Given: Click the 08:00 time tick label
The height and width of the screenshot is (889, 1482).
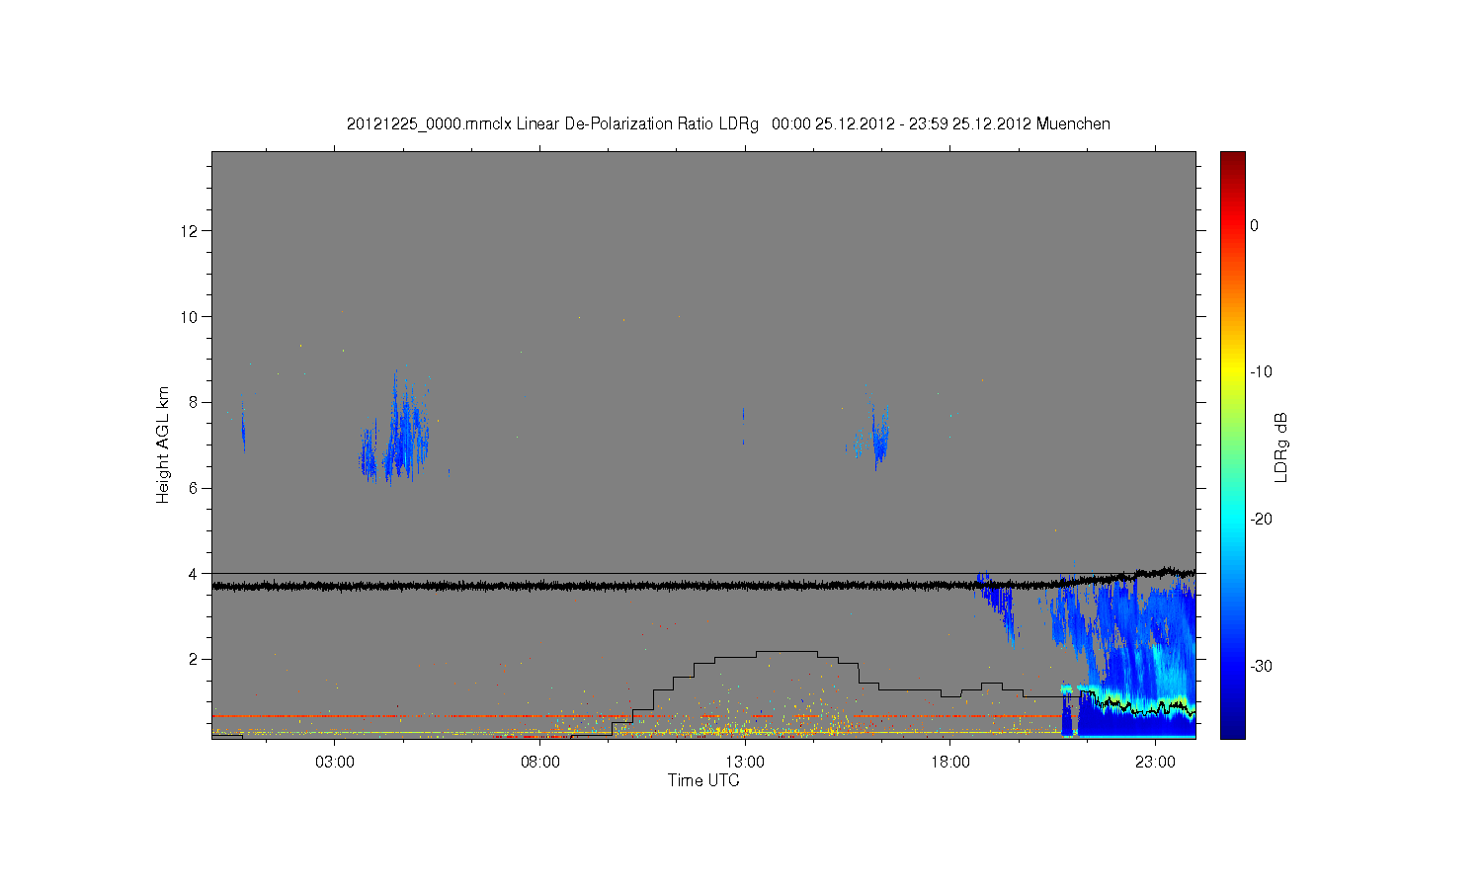Looking at the screenshot, I should pyautogui.click(x=540, y=763).
